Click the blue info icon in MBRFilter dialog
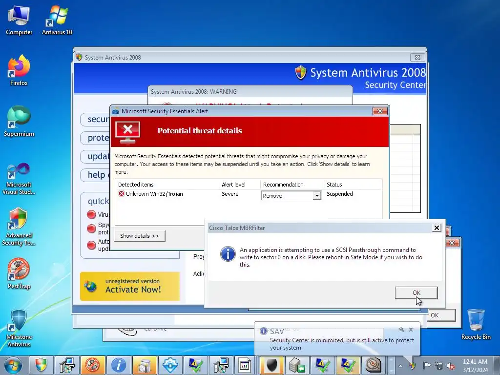The image size is (500, 375). click(x=228, y=254)
